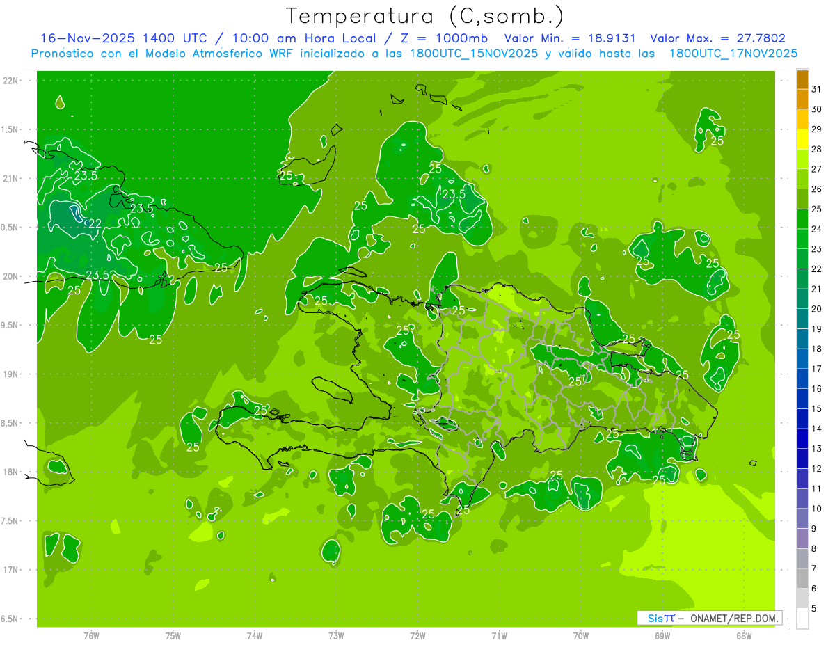Click the "73W" longitude axis label

[x=336, y=635]
